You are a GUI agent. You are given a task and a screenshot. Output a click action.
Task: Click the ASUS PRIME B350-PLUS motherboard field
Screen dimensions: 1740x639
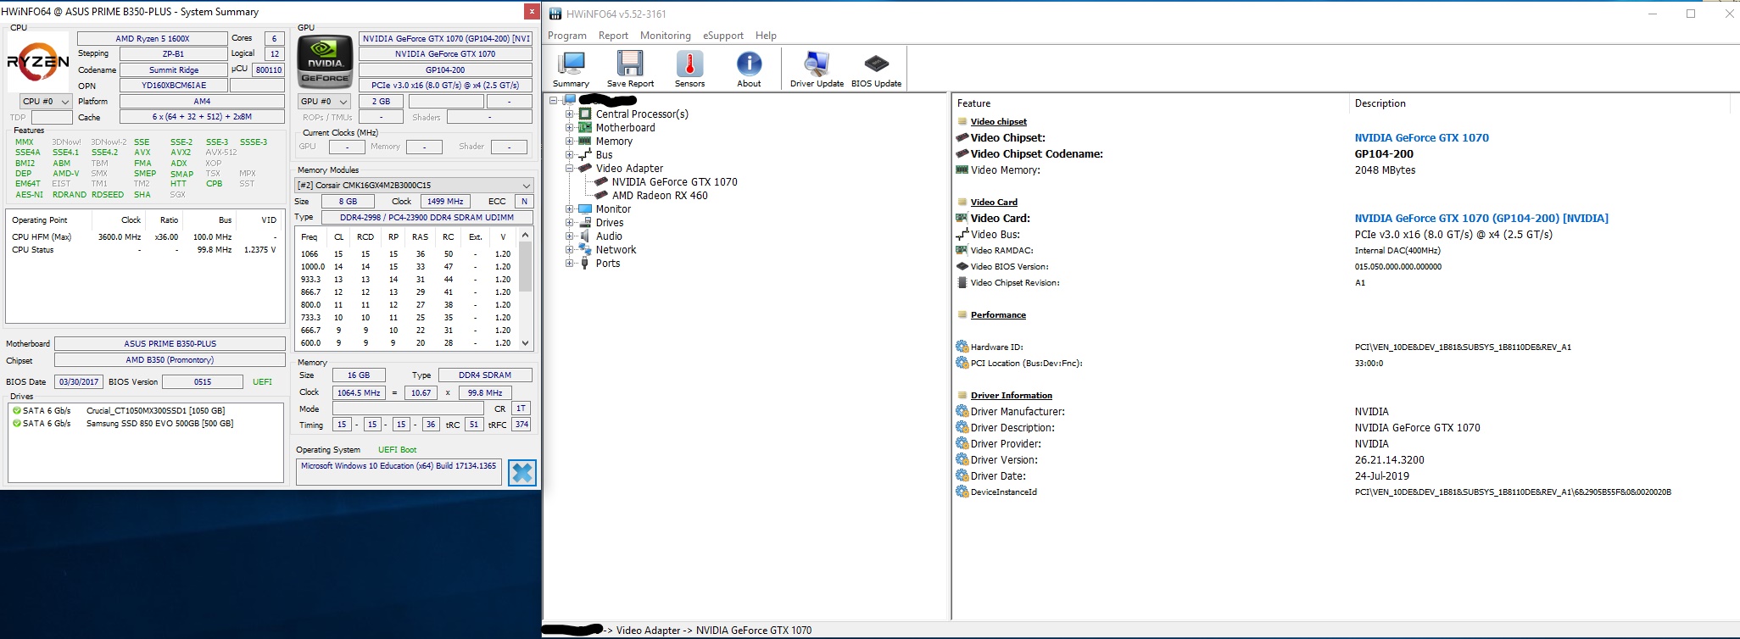pos(170,343)
